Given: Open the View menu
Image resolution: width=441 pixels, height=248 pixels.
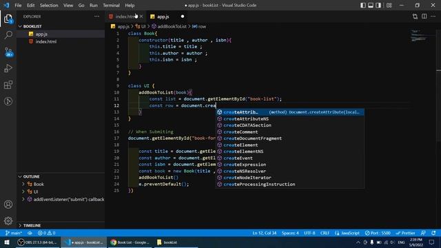Looking at the screenshot, I should point(68,5).
